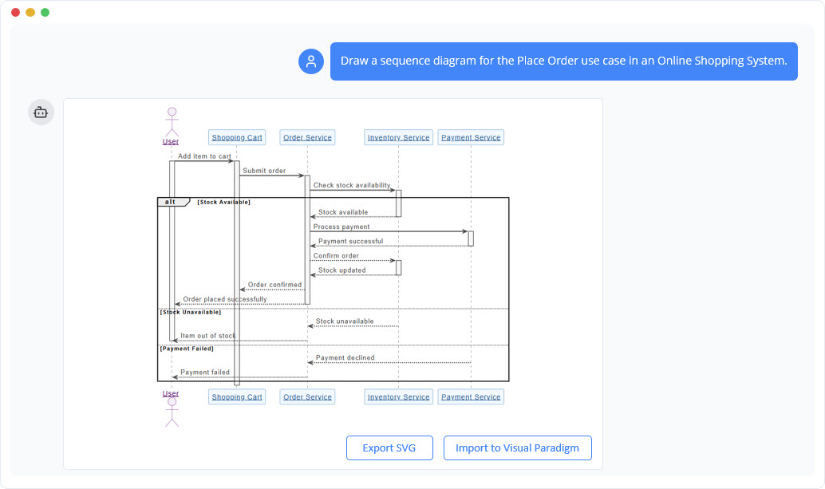Click the Import to Visual Paradigm button

tap(517, 448)
